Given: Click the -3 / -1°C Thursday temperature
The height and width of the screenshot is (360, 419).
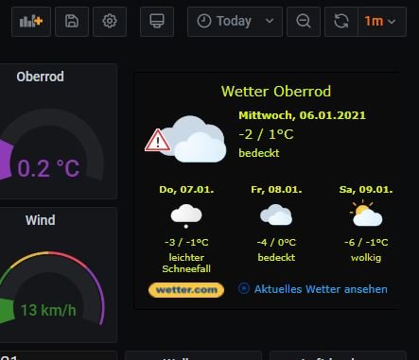Looking at the screenshot, I should (186, 242).
